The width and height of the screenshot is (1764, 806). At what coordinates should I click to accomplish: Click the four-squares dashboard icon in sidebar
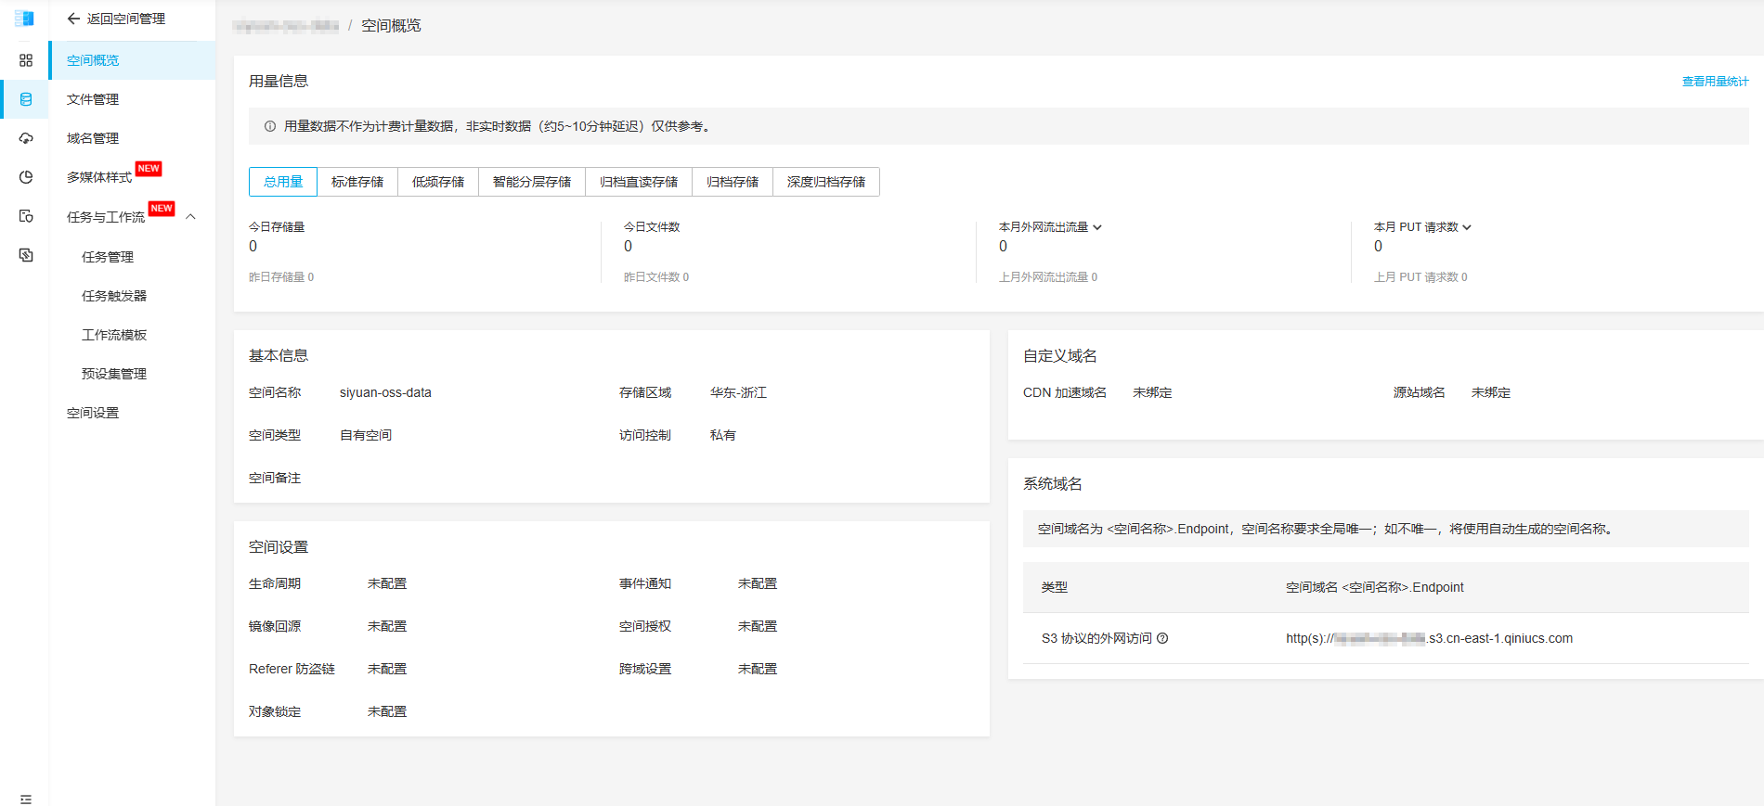click(25, 60)
